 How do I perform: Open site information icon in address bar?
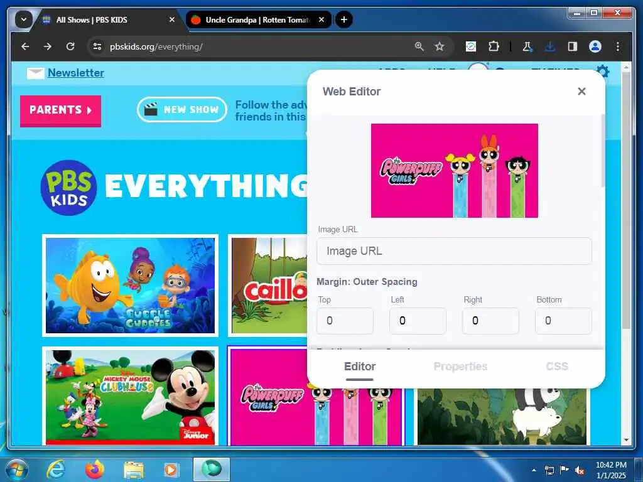coord(97,46)
